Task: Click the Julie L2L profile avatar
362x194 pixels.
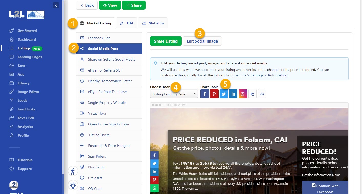Action: pyautogui.click(x=14, y=185)
